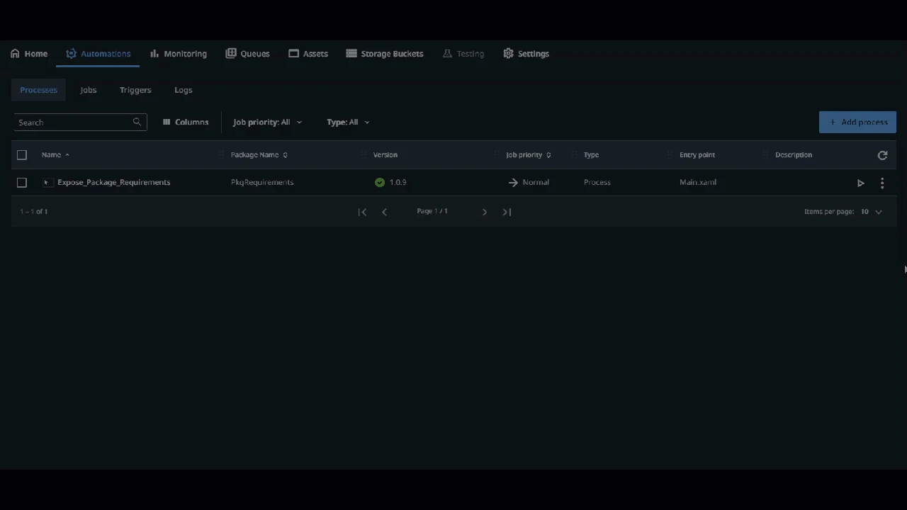
Task: Go to previous page arrow
Action: click(x=384, y=211)
